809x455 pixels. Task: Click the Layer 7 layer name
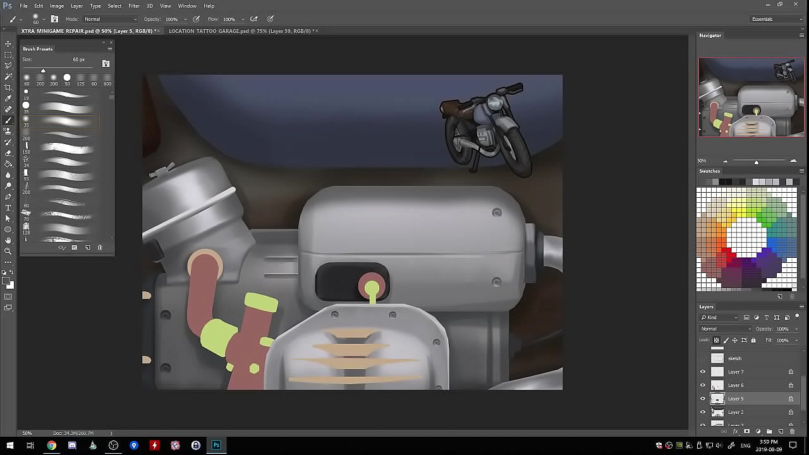click(736, 372)
